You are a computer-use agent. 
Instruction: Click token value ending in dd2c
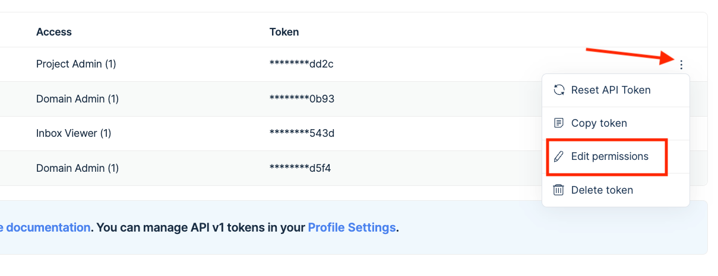pos(302,64)
